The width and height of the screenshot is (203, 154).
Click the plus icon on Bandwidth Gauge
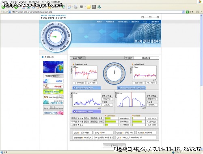(74, 112)
